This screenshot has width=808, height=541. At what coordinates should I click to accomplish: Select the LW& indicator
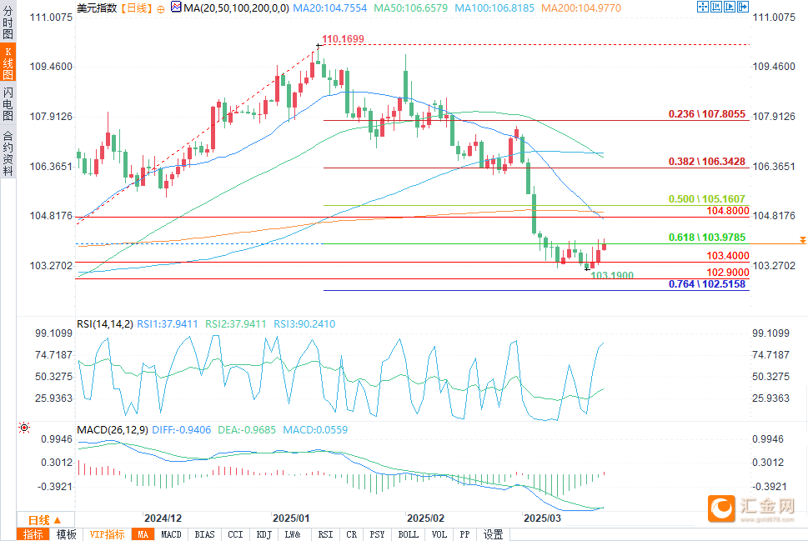[x=293, y=534]
